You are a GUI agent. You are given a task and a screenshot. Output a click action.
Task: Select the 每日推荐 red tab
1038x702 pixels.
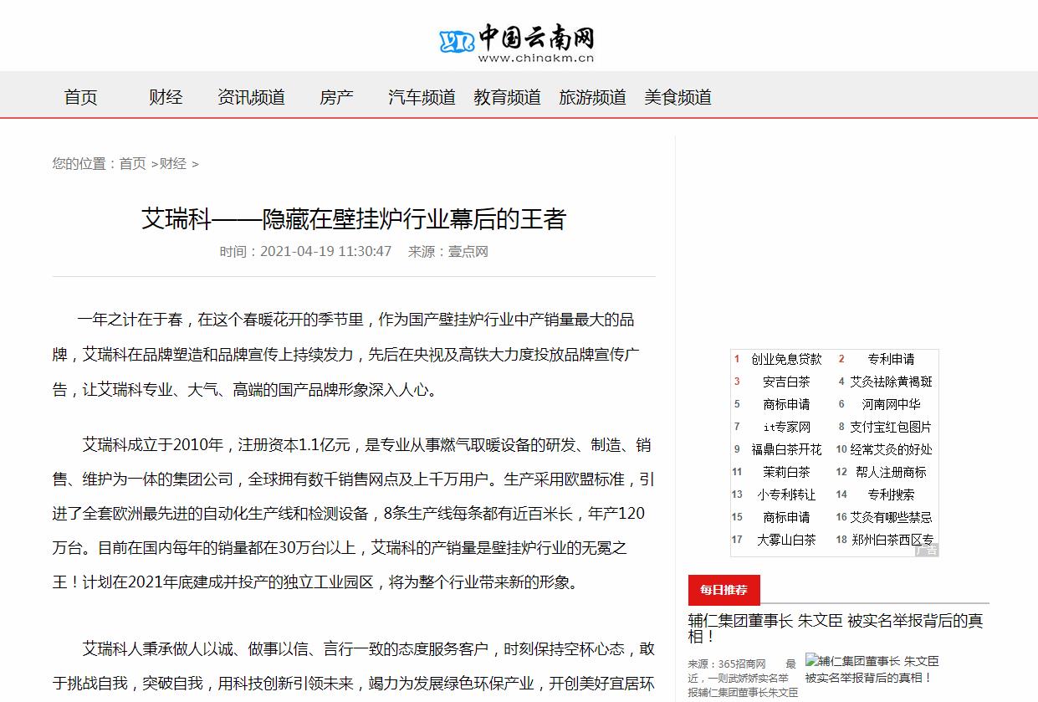724,590
